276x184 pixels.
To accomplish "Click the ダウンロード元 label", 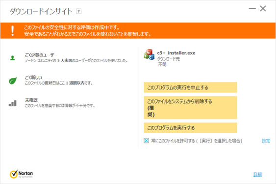I will [168, 59].
